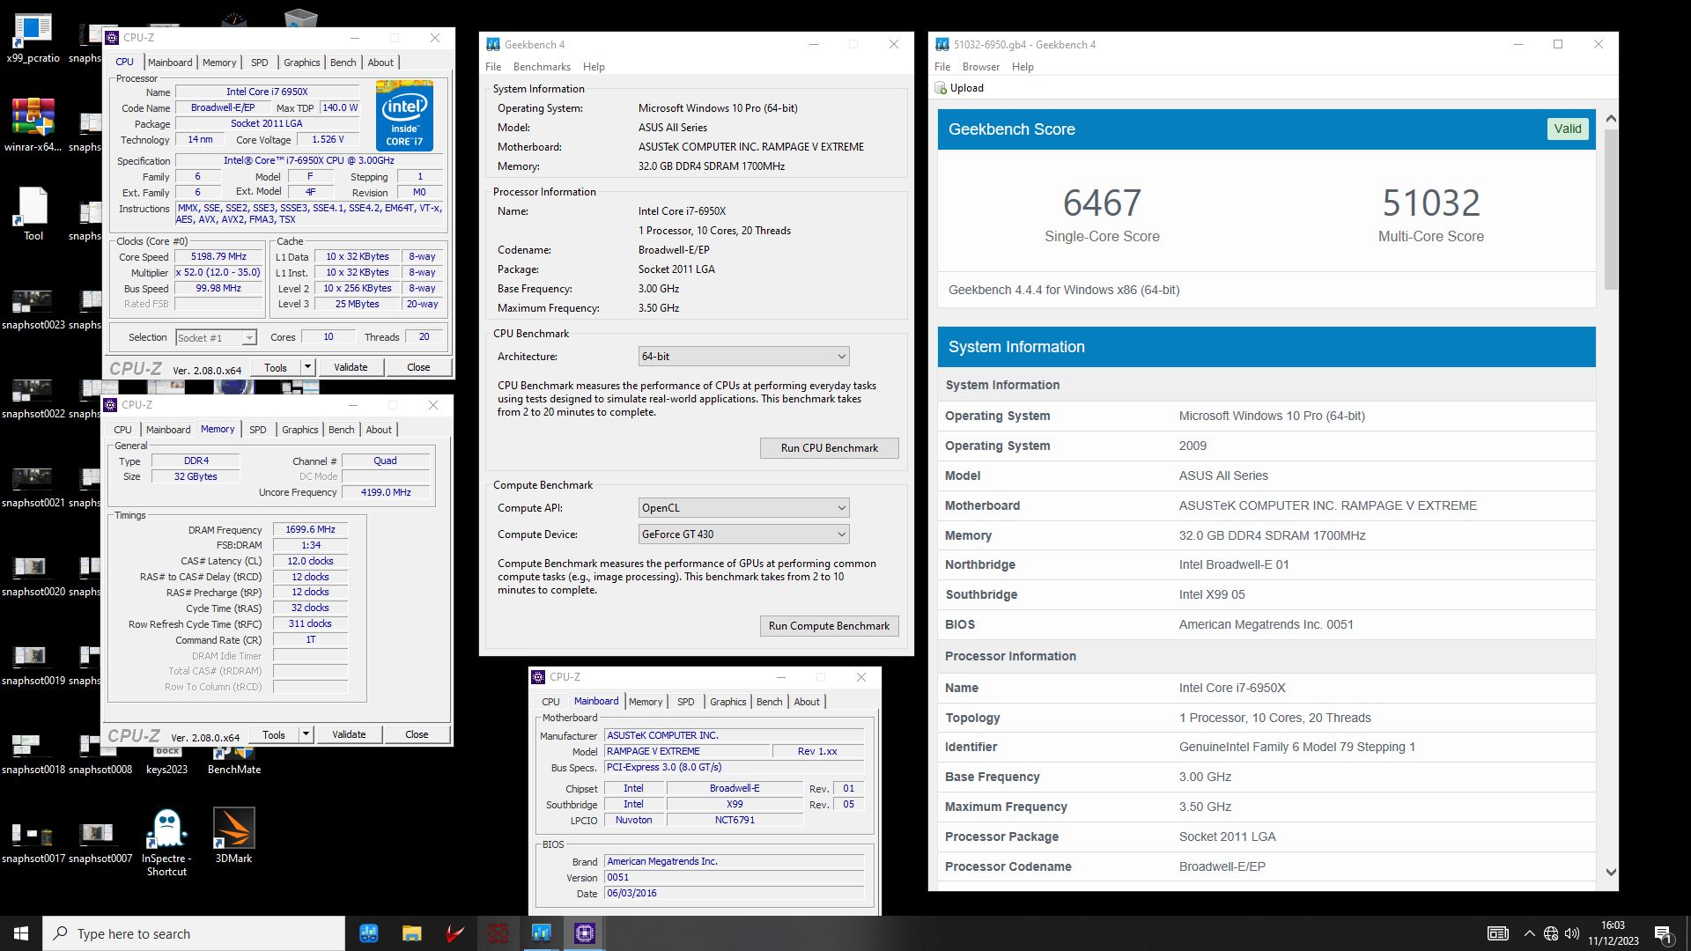Open the x99_pcratio desktop shortcut
1691x951 pixels.
33,39
